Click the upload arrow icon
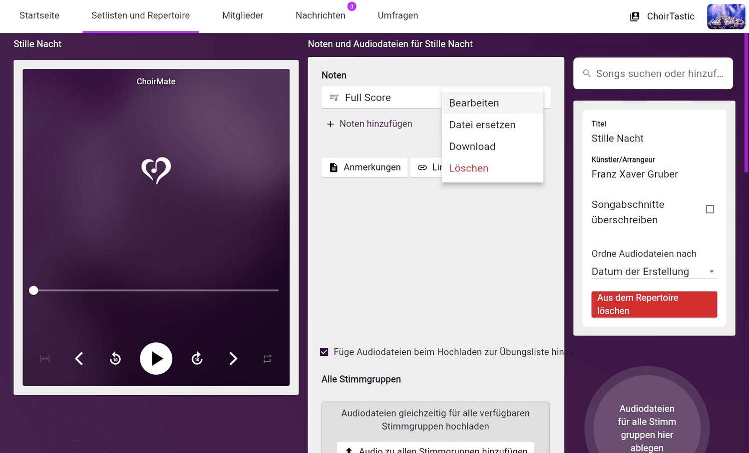 pos(349,451)
